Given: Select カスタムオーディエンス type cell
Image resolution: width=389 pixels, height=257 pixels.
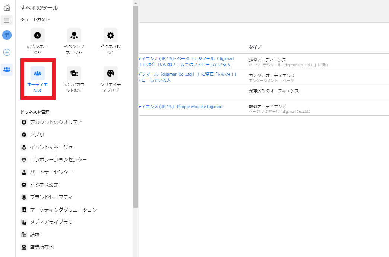Looking at the screenshot, I should point(272,76).
